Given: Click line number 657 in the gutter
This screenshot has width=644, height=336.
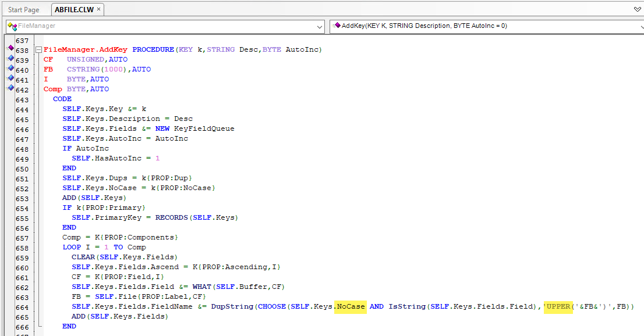Looking at the screenshot, I should pyautogui.click(x=22, y=238).
